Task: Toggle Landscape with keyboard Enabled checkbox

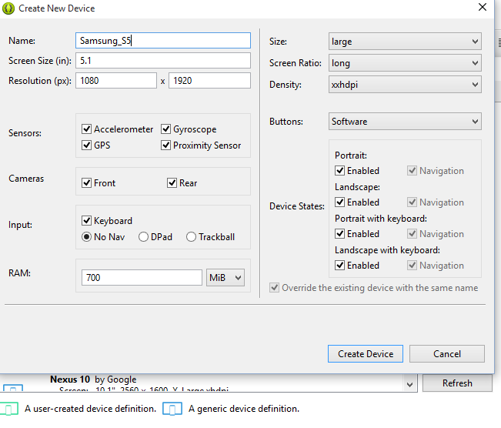Action: 339,266
